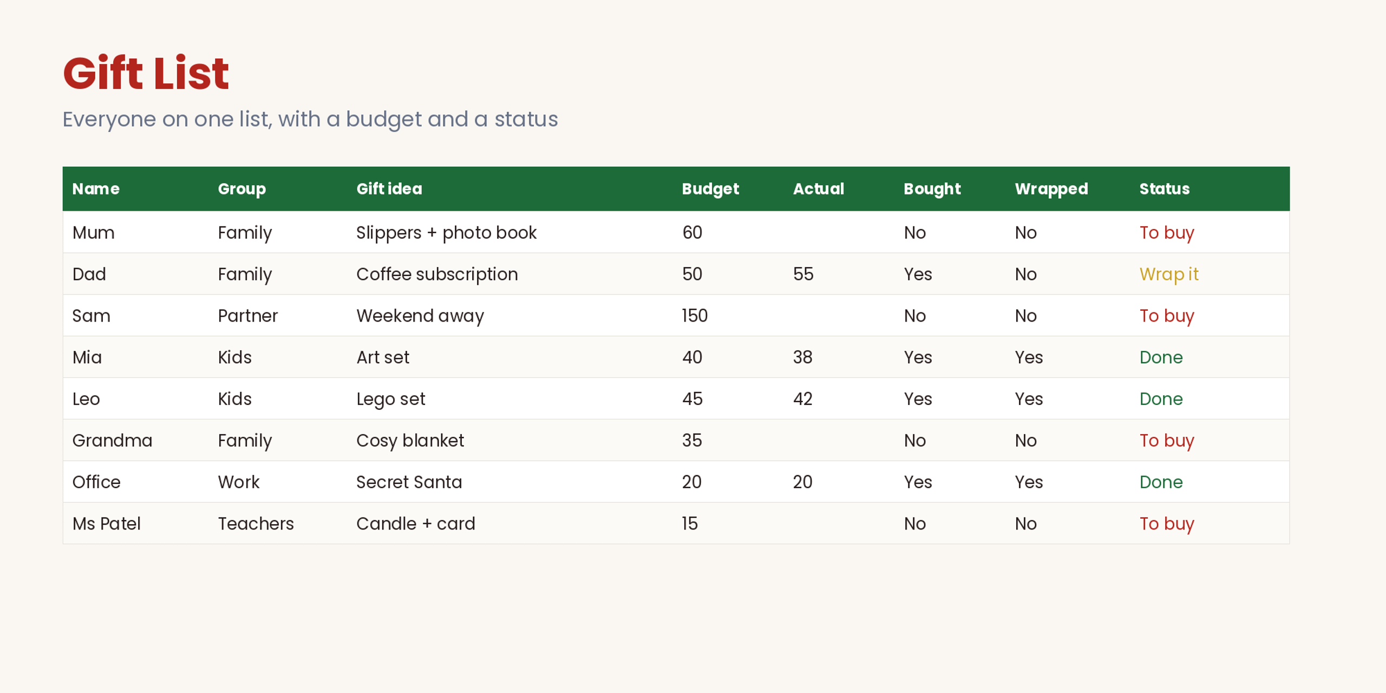This screenshot has height=693, width=1386.
Task: Click the budget value 60
Action: point(692,233)
